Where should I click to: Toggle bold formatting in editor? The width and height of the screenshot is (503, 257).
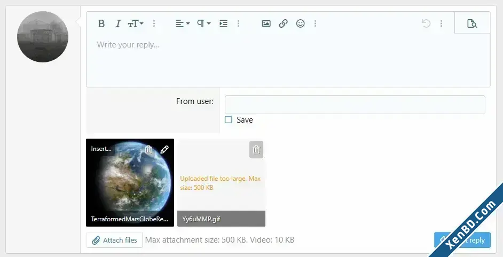coord(101,23)
